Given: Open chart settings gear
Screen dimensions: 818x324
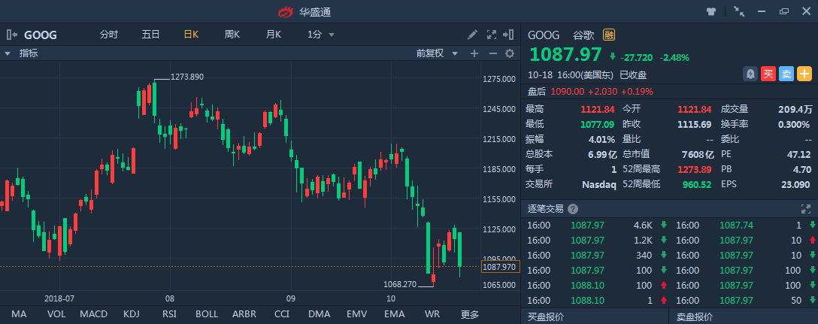Looking at the screenshot, I should point(510,53).
